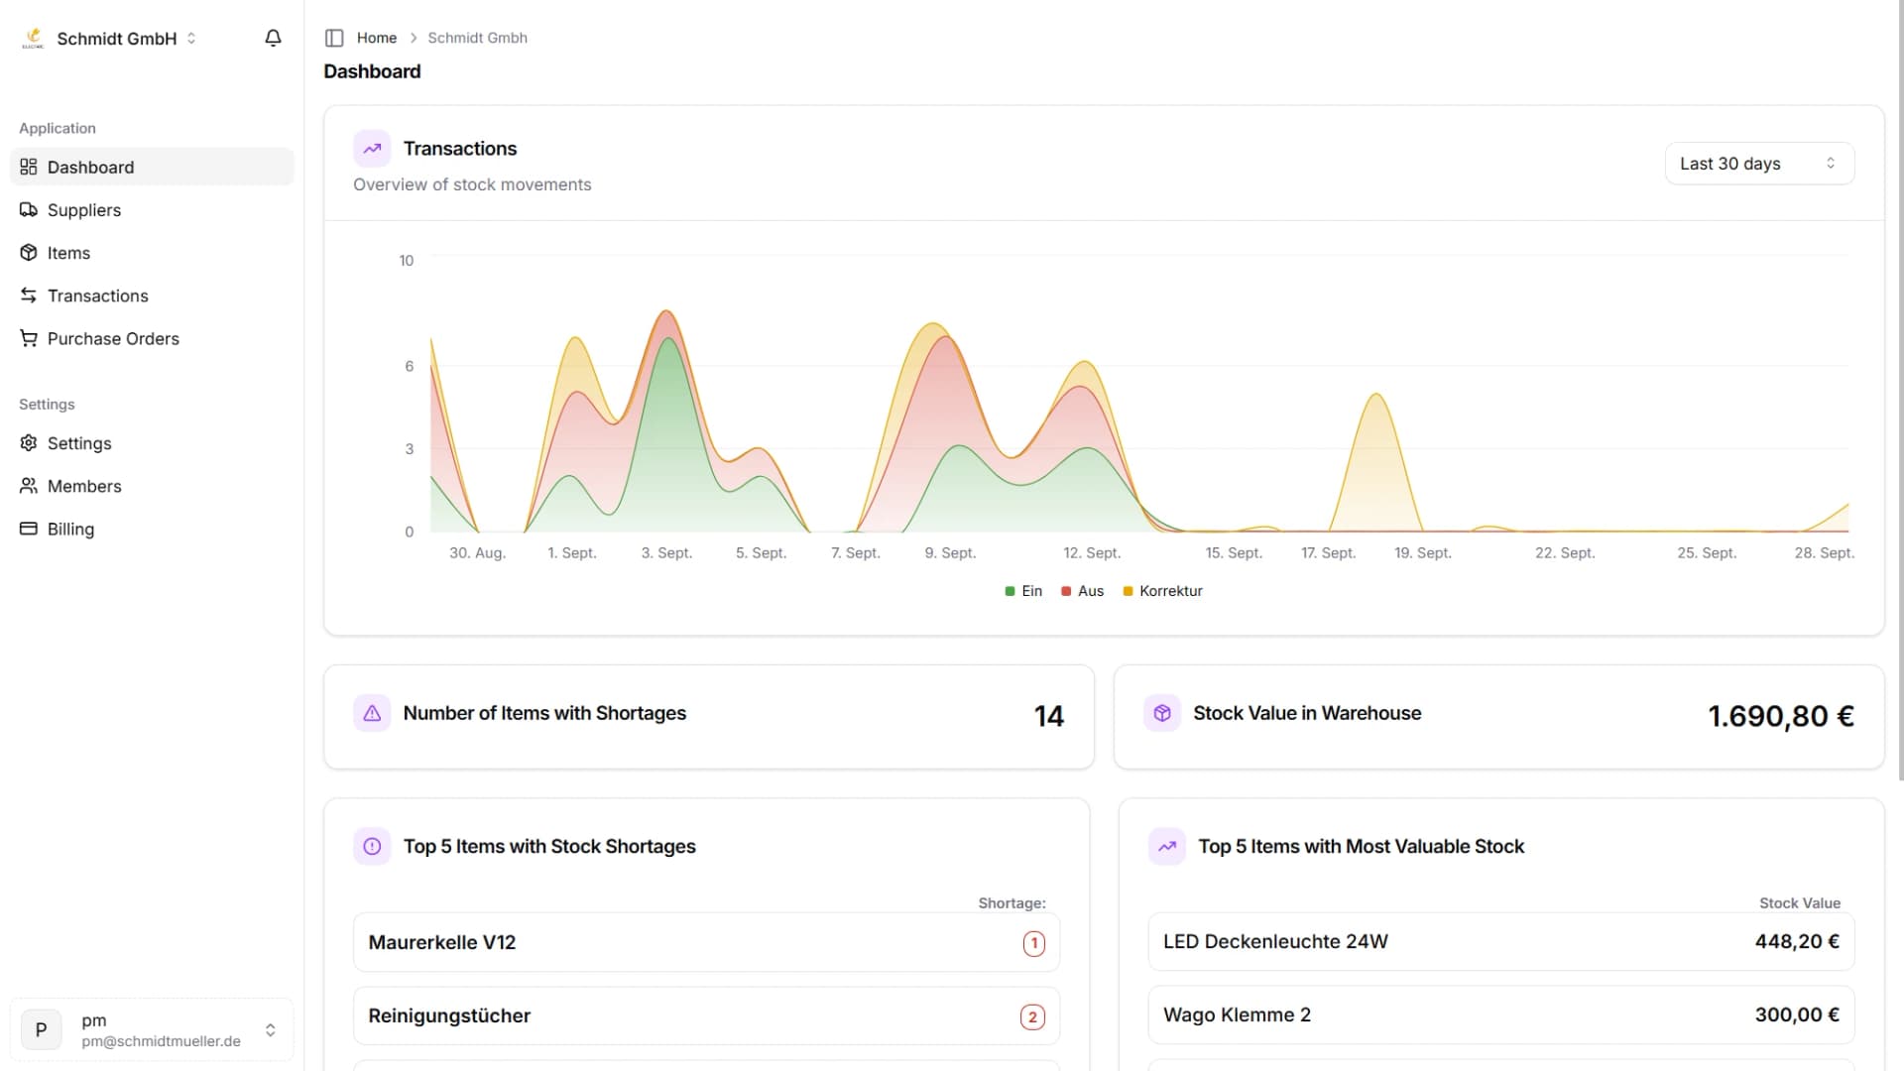Click the notification bell icon

[x=273, y=38]
